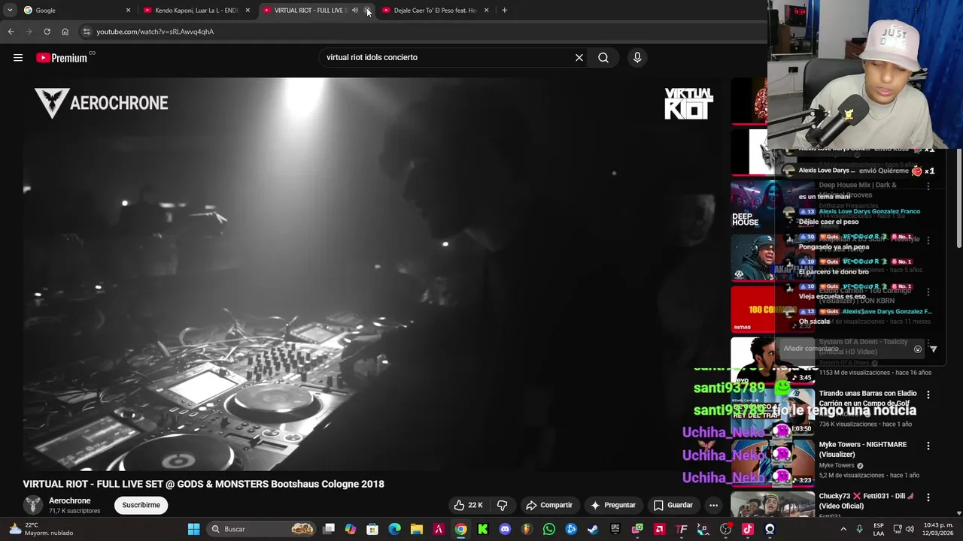Open options menu for Deep House Mix

928,186
